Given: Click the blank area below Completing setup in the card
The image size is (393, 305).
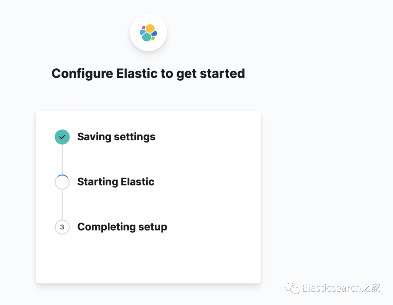Looking at the screenshot, I should tap(148, 260).
